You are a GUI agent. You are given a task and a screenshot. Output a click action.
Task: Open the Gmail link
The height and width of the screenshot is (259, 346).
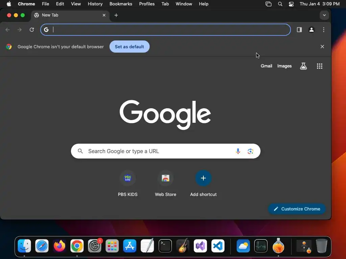tap(266, 66)
